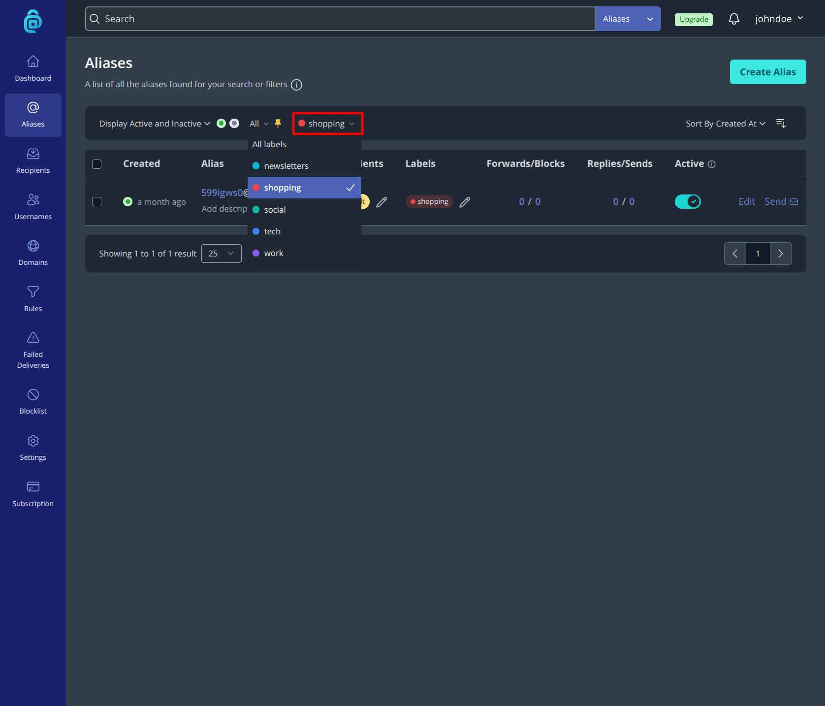Click the search magnifier icon

95,19
